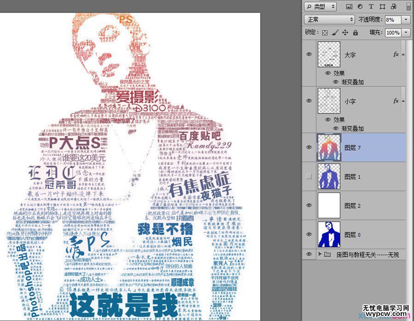Image resolution: width=414 pixels, height=321 pixels.
Task: Select layer named 图层 0
Action: (353, 235)
